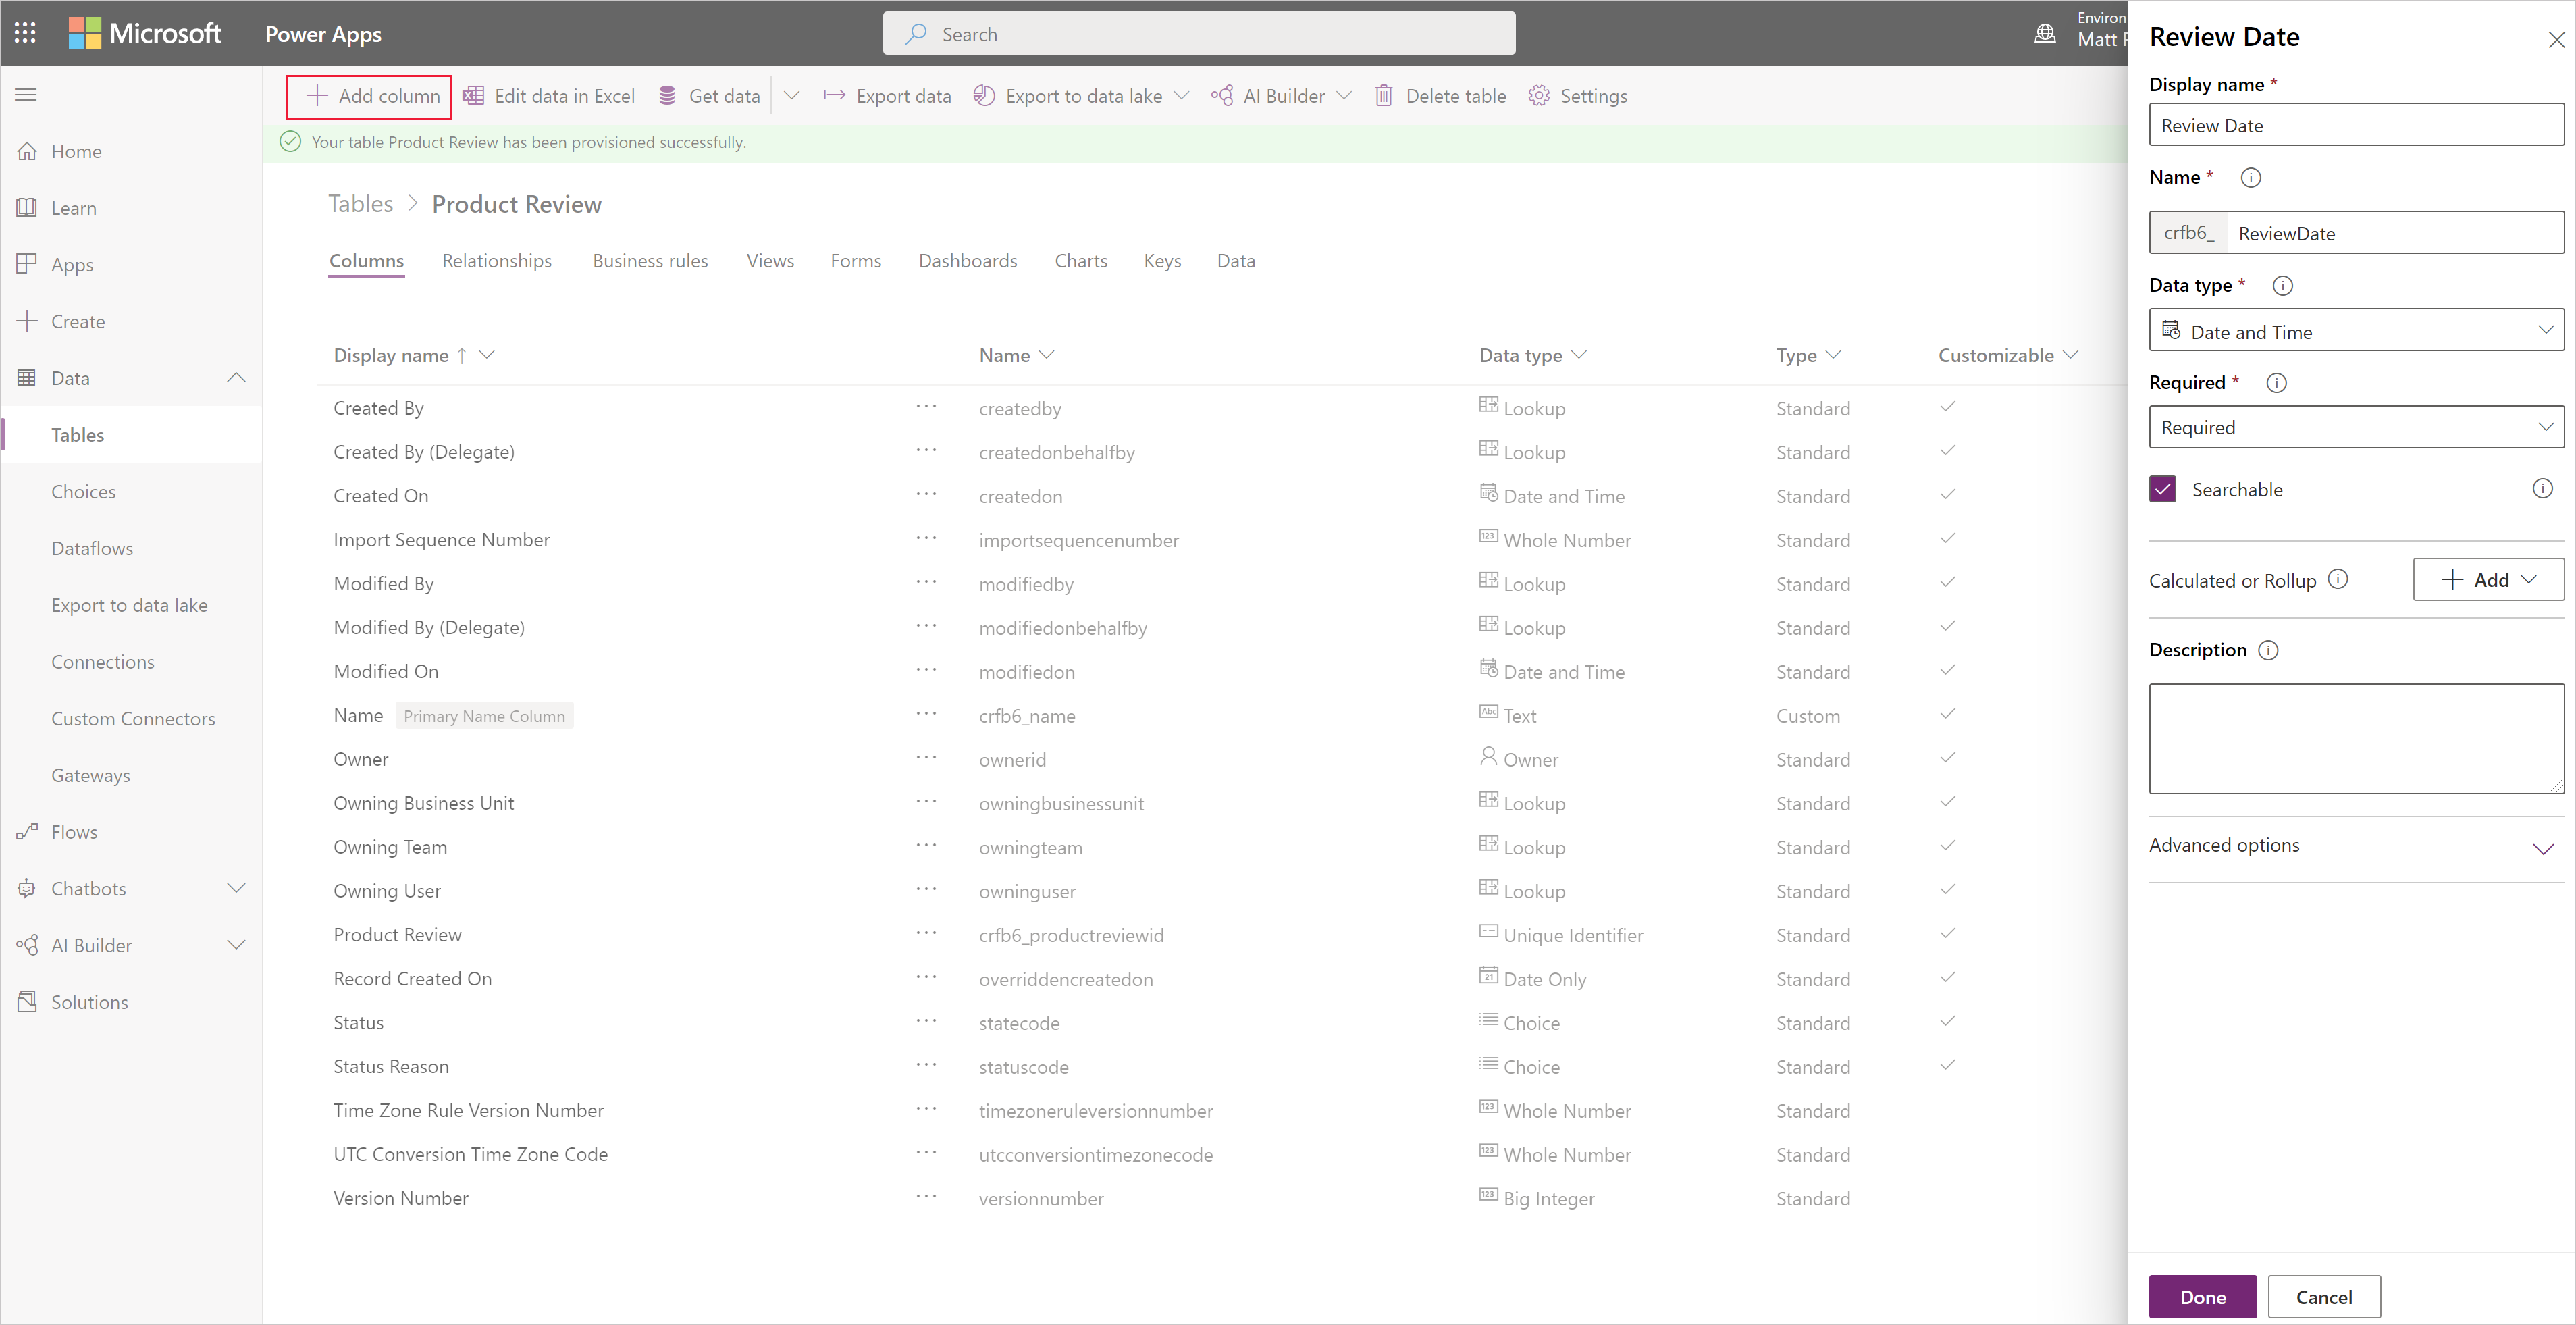This screenshot has height=1325, width=2576.
Task: Switch to the Business rules tab
Action: 649,260
